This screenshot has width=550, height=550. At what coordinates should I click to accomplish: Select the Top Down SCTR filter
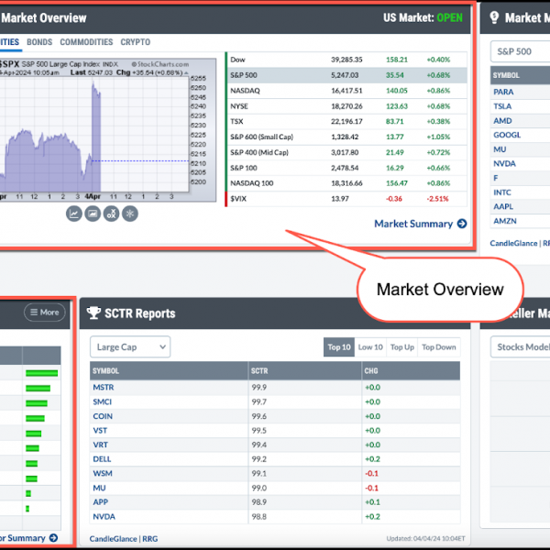point(439,347)
